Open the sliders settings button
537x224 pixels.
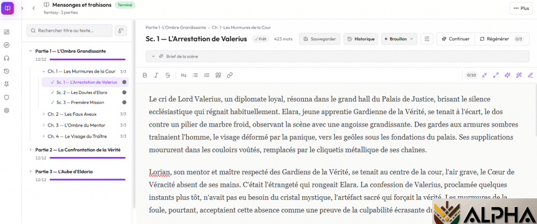[x=427, y=39]
